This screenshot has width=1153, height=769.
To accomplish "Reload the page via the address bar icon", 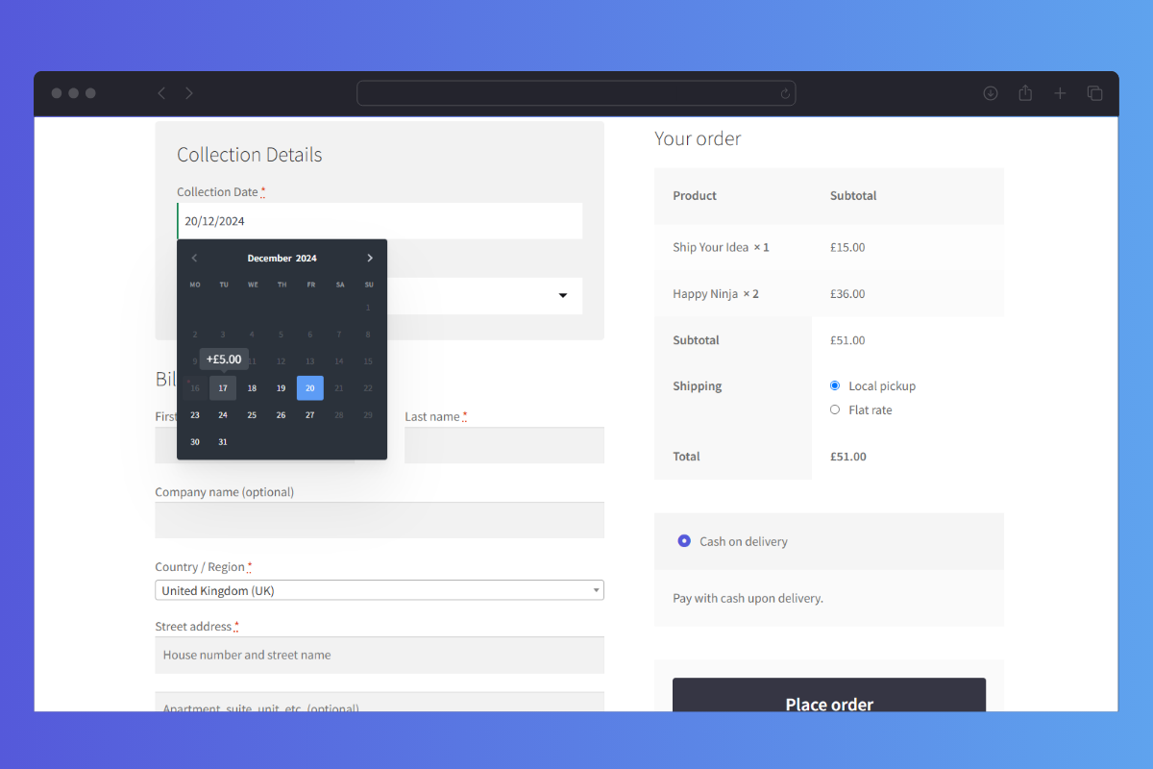I will pos(785,92).
